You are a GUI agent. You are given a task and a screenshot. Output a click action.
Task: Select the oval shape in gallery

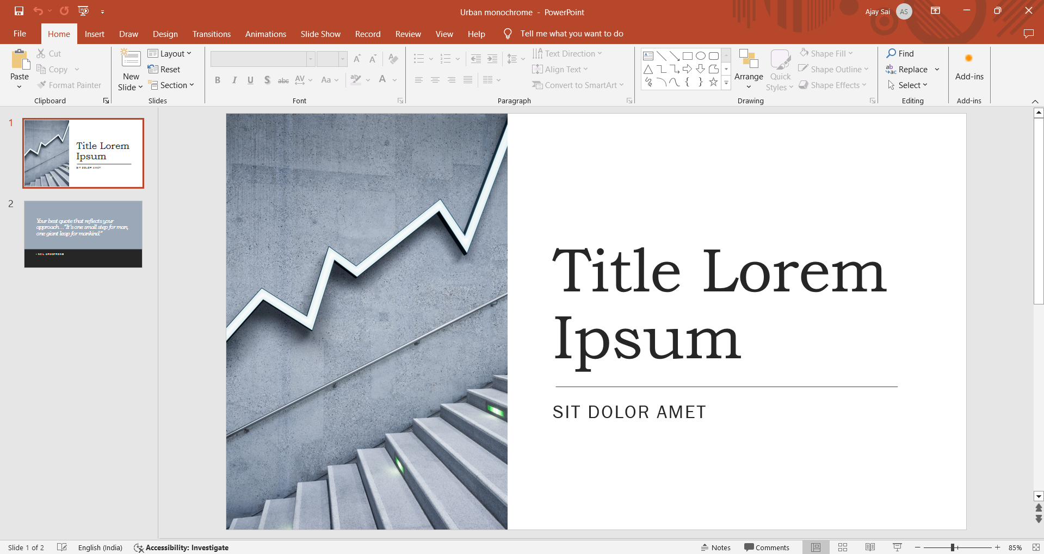pyautogui.click(x=701, y=56)
